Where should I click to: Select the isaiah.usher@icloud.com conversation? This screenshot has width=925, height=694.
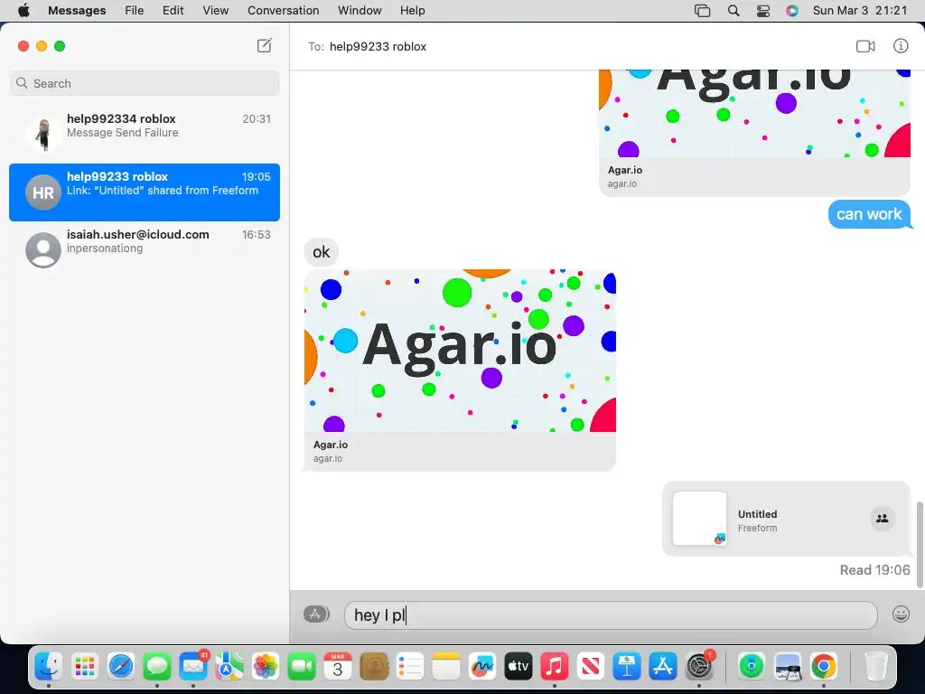tap(145, 250)
